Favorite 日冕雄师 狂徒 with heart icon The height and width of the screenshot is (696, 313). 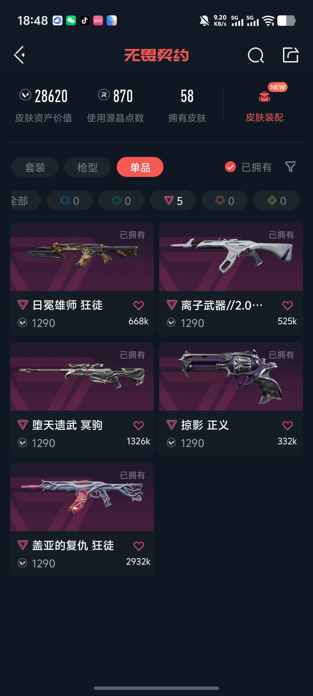point(139,305)
